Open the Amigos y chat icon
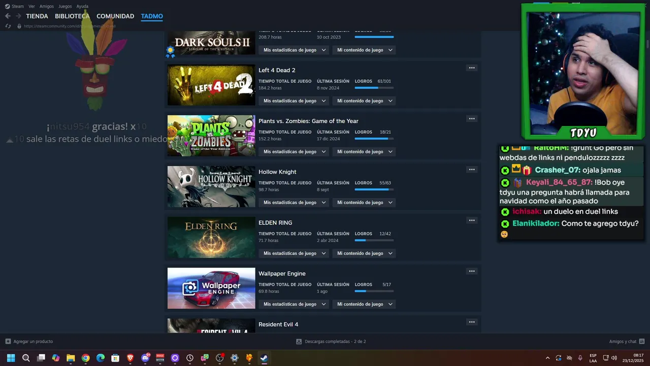650x366 pixels. point(642,341)
